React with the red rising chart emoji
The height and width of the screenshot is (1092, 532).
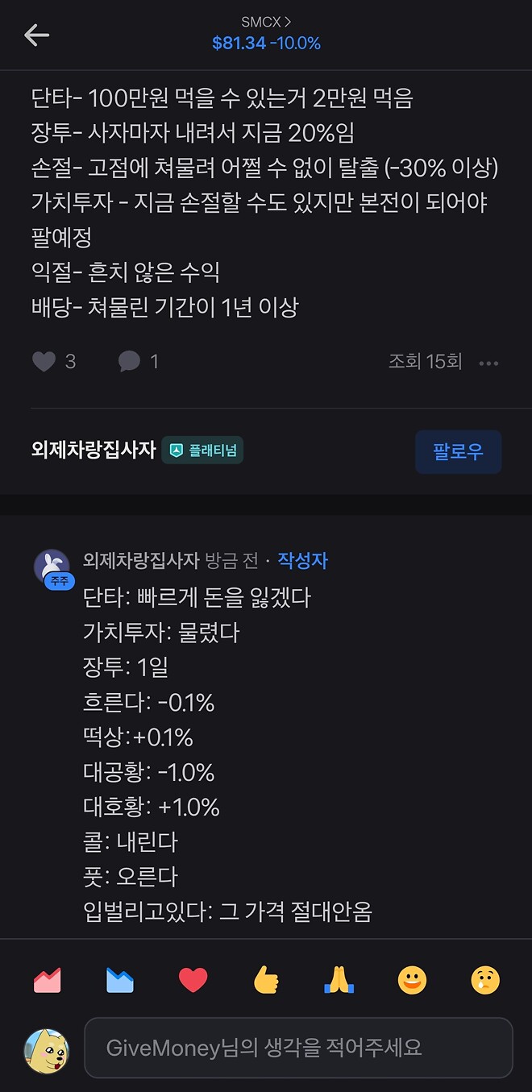pos(48,979)
